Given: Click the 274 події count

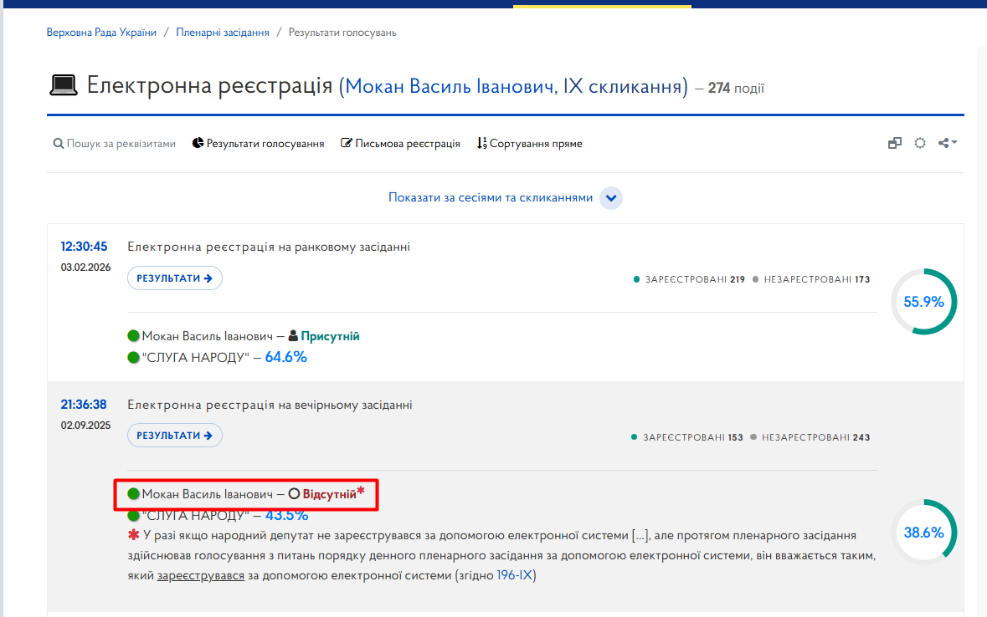Looking at the screenshot, I should tap(736, 88).
